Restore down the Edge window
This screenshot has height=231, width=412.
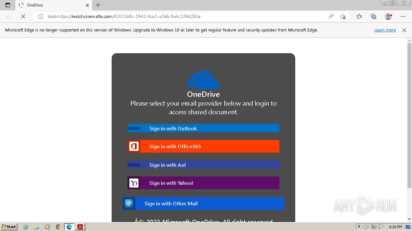pos(393,3)
